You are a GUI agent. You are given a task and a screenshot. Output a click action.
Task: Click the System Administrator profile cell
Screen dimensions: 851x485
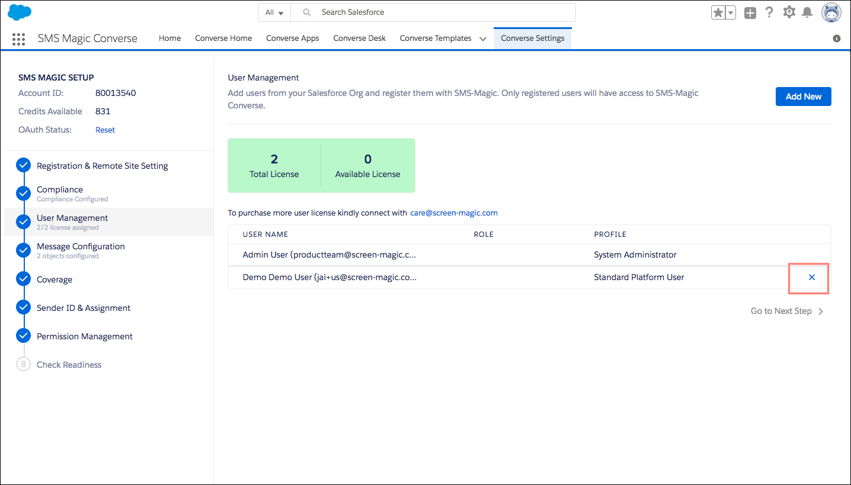click(635, 255)
